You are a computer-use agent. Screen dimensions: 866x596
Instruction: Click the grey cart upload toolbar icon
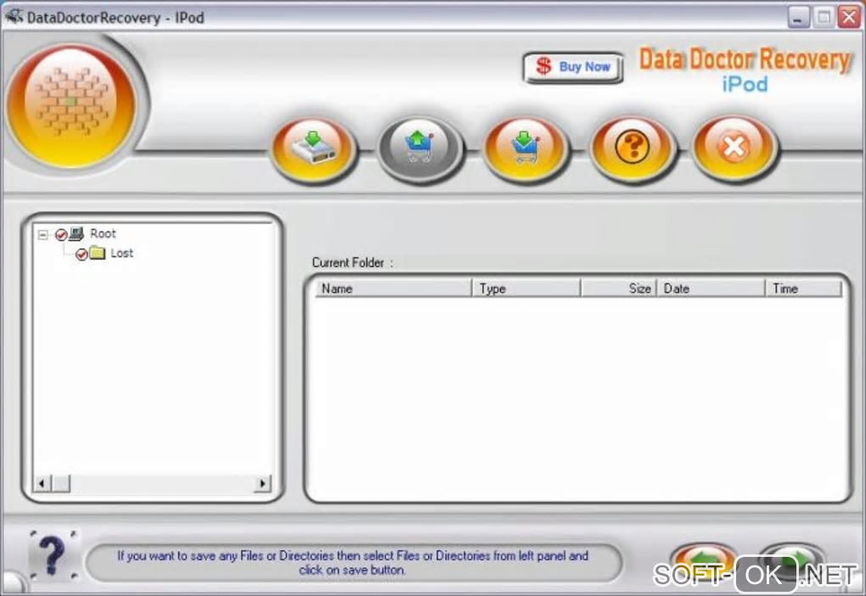(x=419, y=148)
